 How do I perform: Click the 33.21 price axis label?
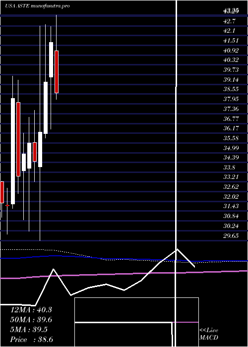click(231, 177)
